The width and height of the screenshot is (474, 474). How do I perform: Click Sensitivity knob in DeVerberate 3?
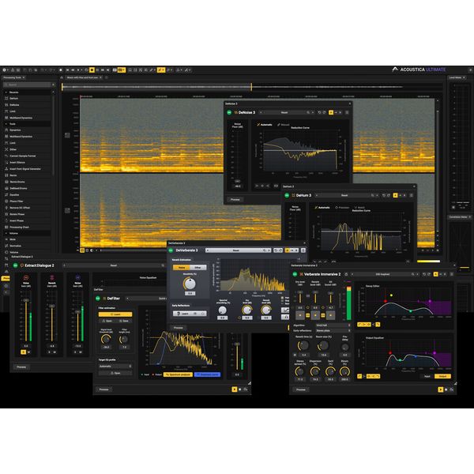point(190,284)
